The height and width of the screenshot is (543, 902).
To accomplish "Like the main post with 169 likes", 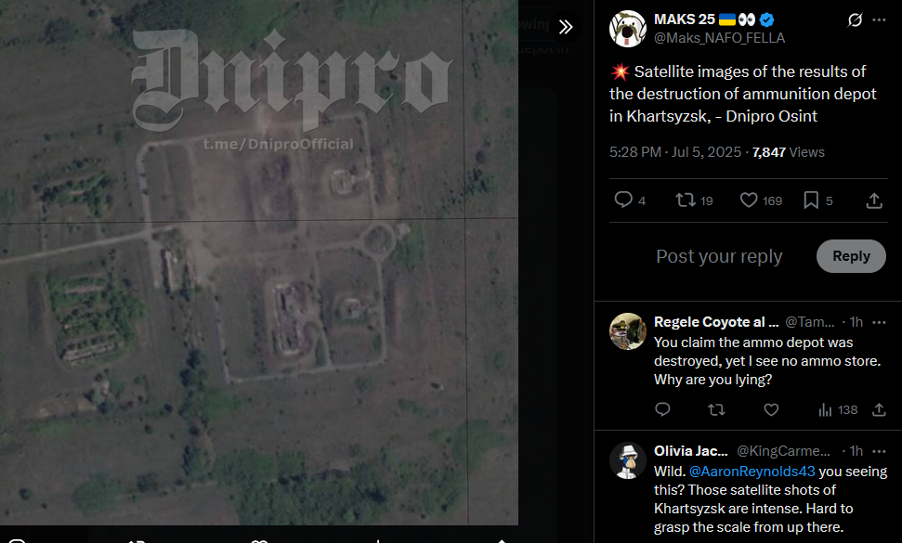I will (x=749, y=200).
